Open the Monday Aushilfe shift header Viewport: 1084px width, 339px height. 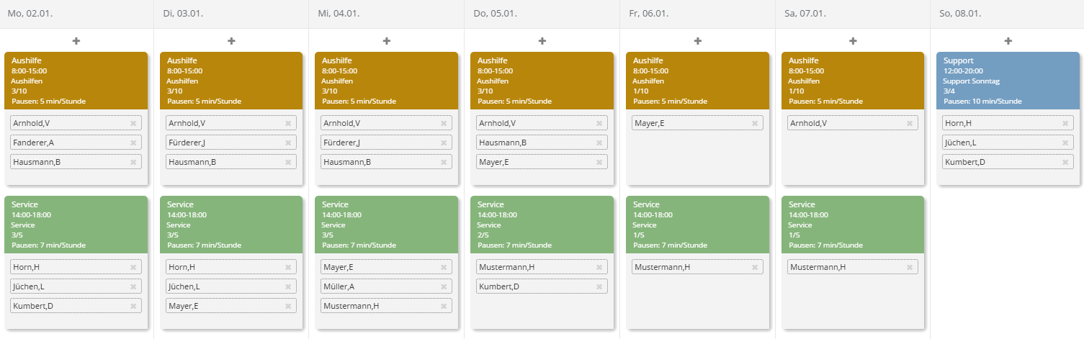tap(76, 81)
